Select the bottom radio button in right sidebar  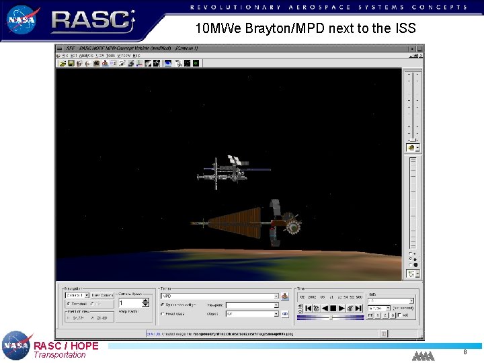pyautogui.click(x=411, y=265)
